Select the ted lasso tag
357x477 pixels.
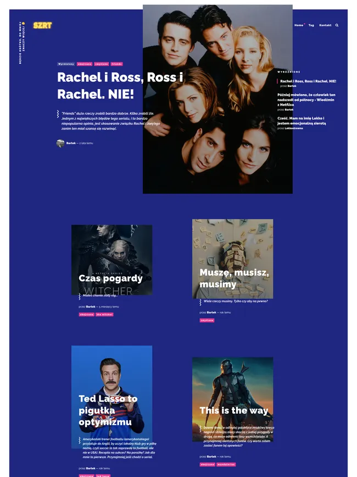(103, 476)
